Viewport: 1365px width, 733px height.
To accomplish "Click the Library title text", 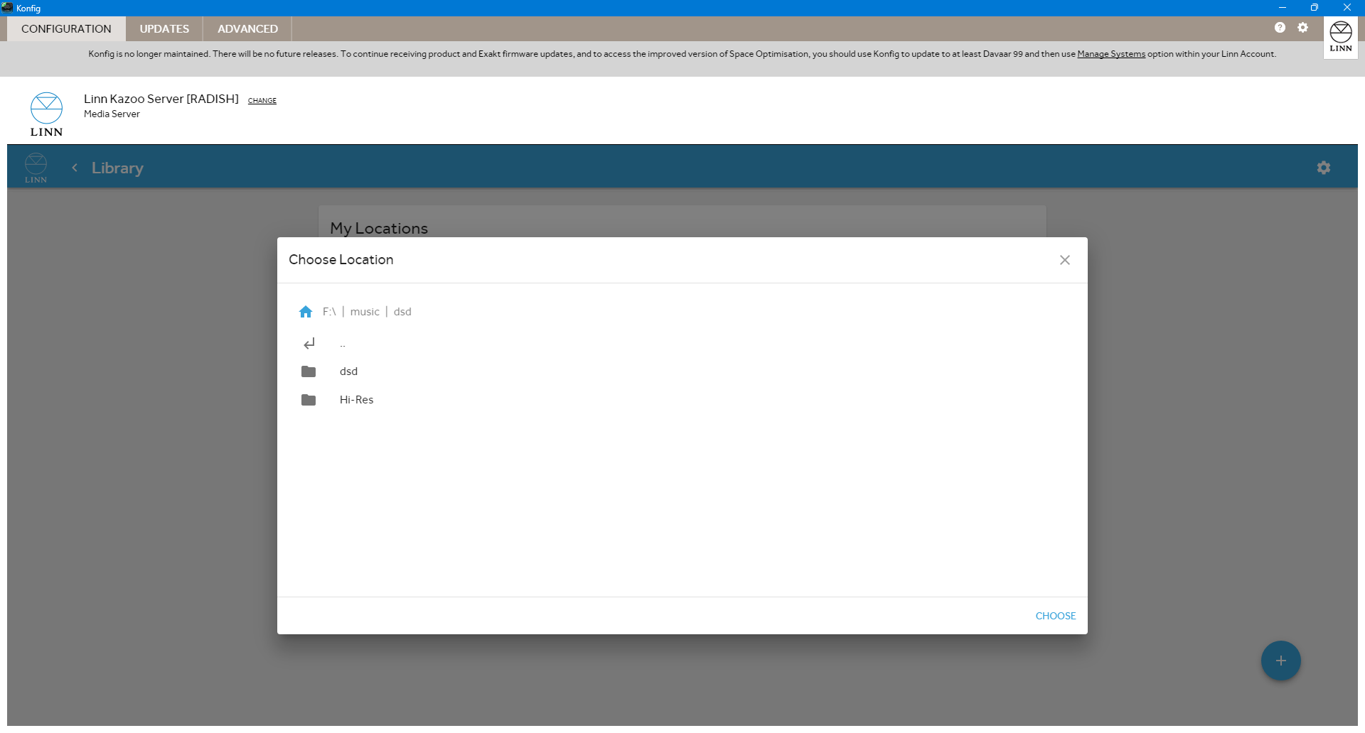I will pos(117,168).
